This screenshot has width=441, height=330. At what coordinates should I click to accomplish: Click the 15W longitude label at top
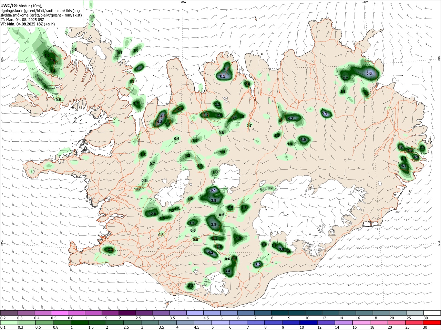click(x=365, y=2)
